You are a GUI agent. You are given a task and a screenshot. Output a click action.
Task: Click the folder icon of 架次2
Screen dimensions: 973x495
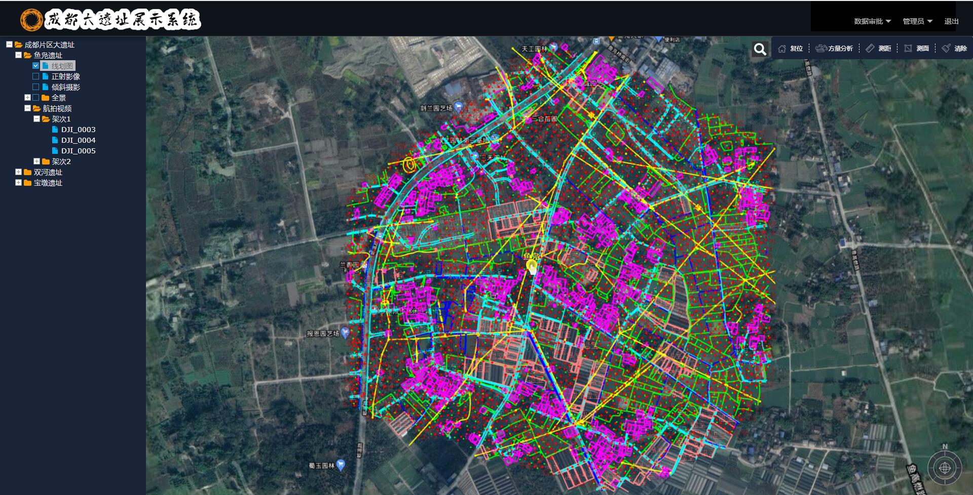(x=46, y=161)
